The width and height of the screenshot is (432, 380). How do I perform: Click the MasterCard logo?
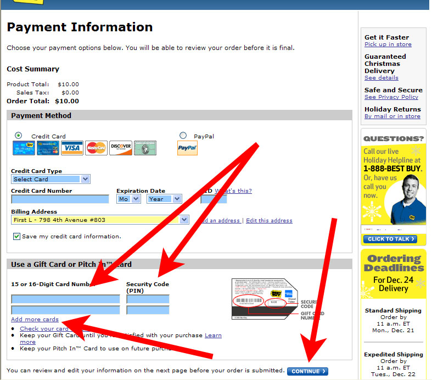coord(96,148)
